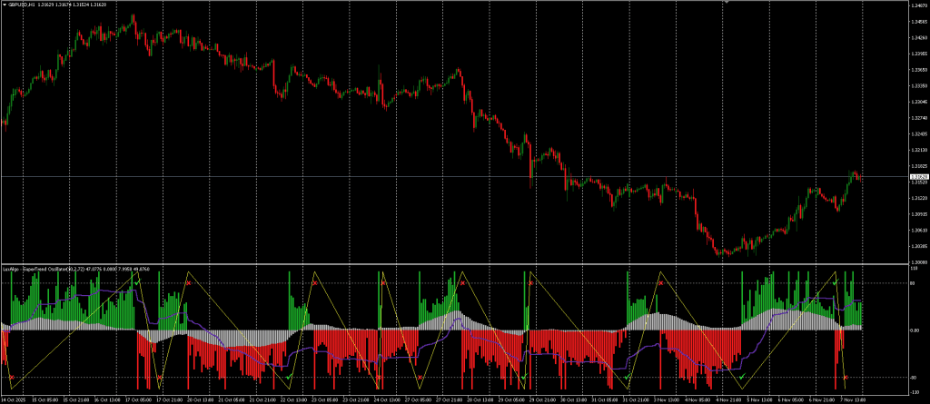Click the 1.32130 price level on the scale
Viewport: 930px width, 404px height.
pyautogui.click(x=917, y=150)
